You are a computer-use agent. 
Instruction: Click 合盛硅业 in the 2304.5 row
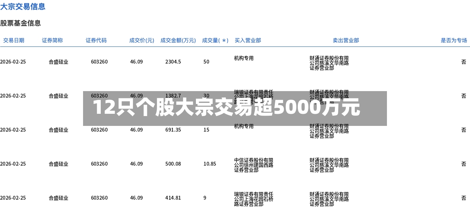(x=59, y=62)
